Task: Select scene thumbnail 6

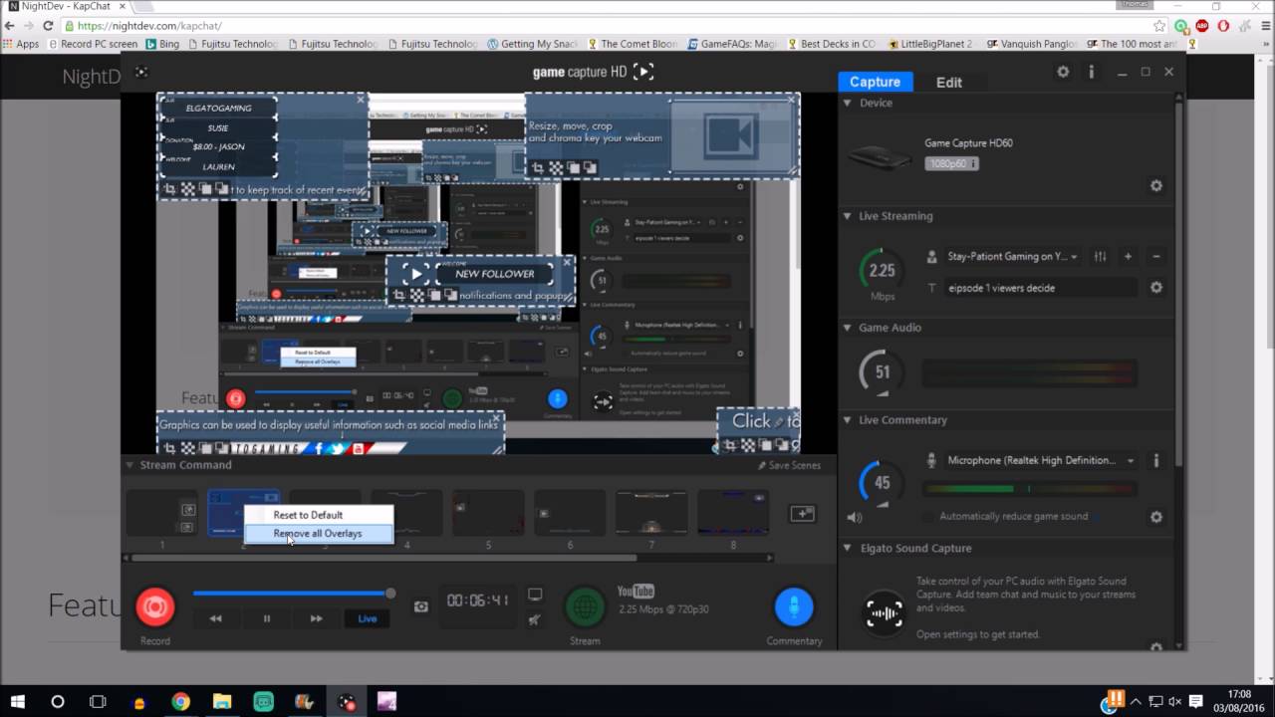Action: tap(570, 514)
